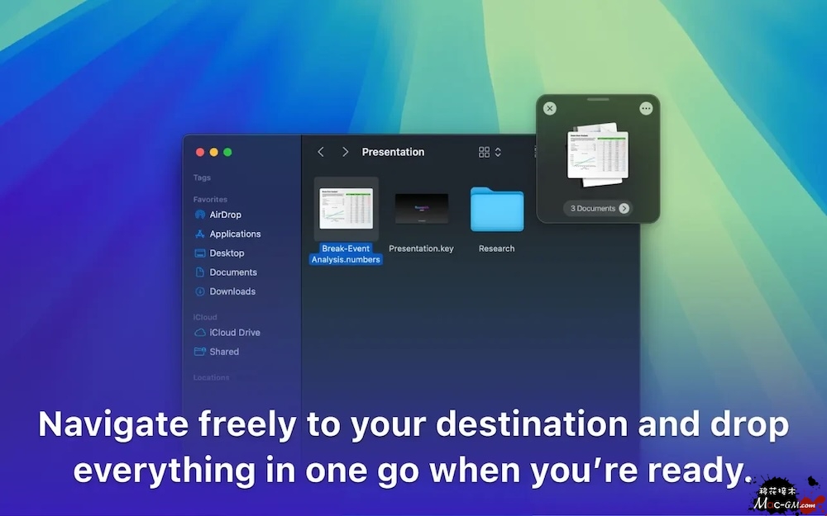The width and height of the screenshot is (827, 516).
Task: Select the Presentation.key file
Action: 421,209
